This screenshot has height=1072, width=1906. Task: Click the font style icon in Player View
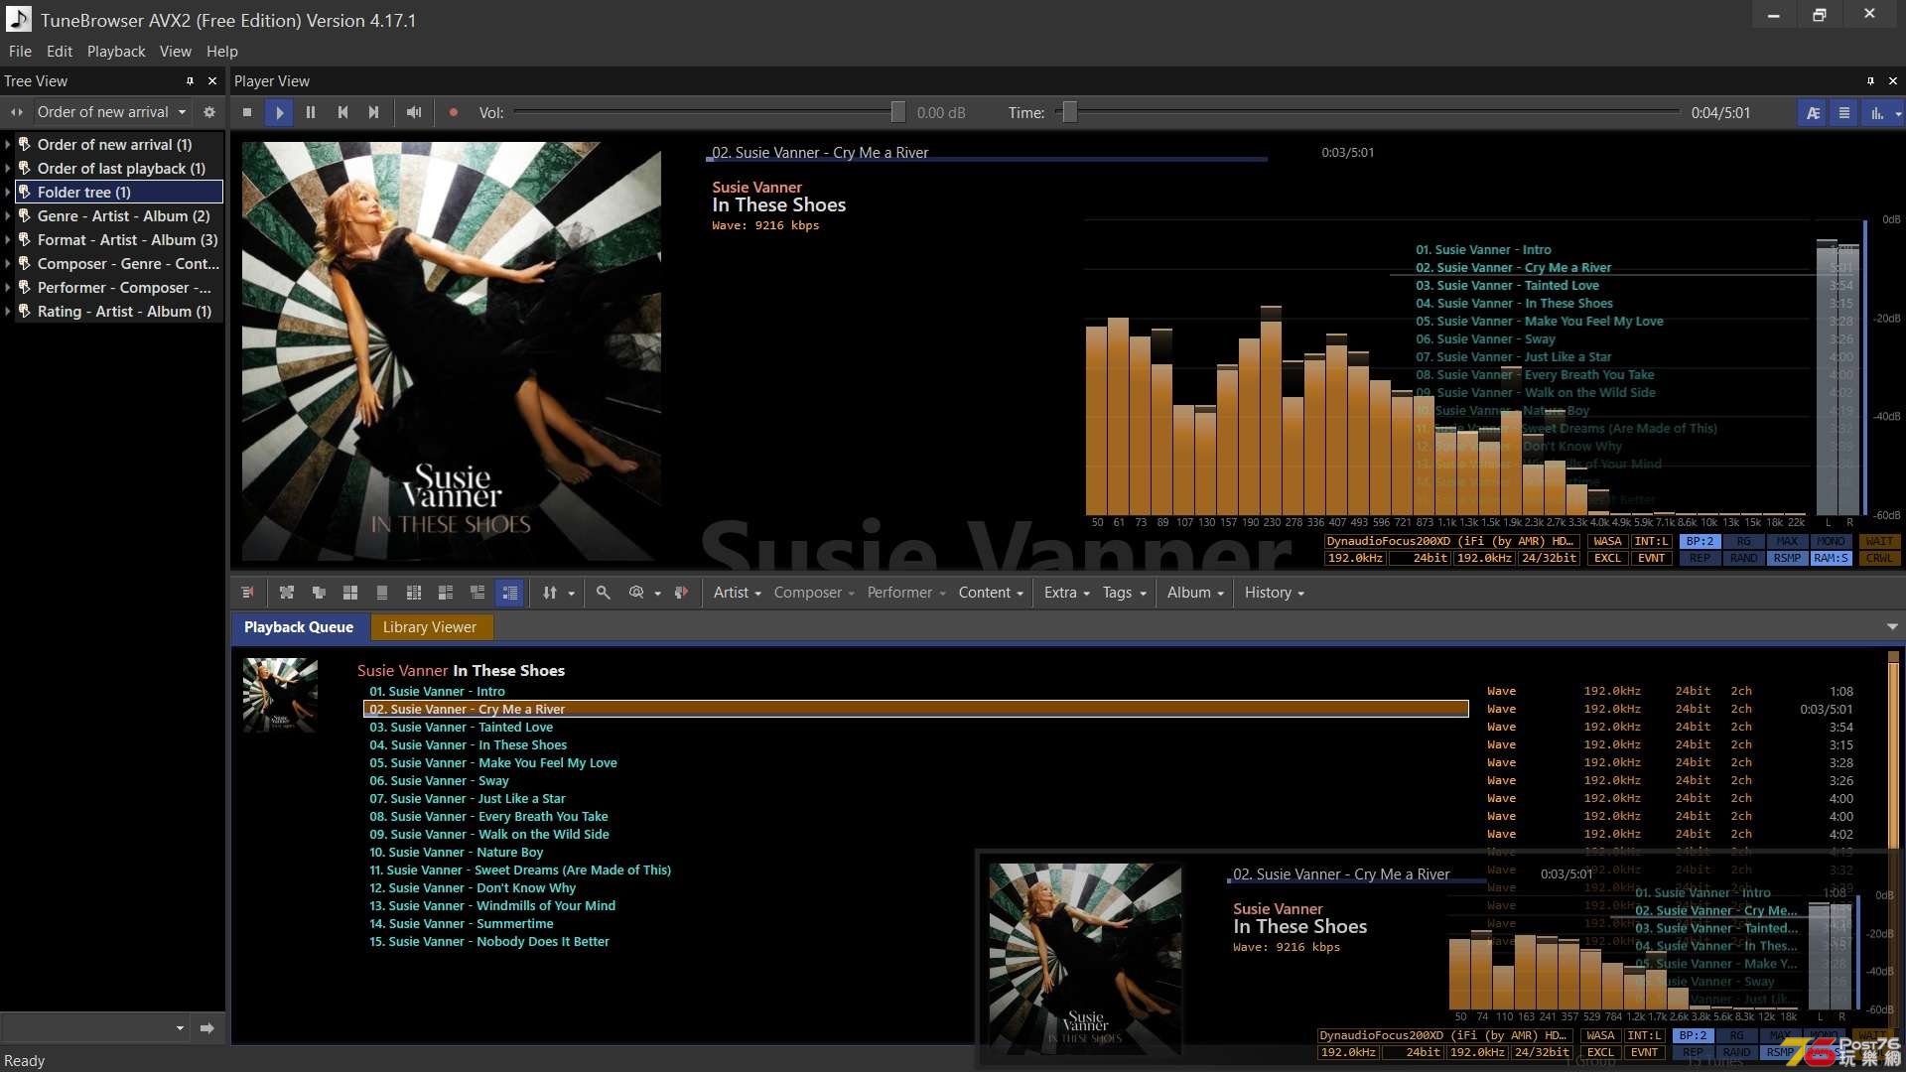1813,112
